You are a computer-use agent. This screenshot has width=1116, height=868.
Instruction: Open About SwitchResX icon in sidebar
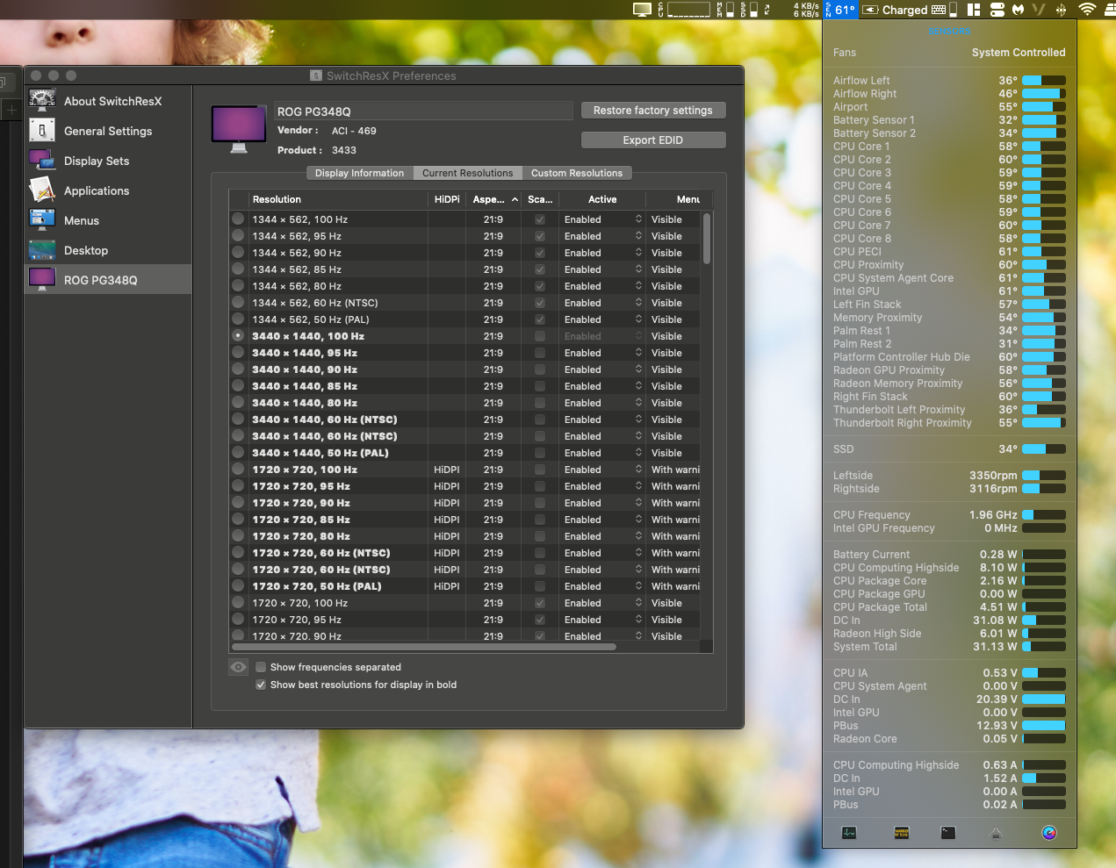(42, 101)
